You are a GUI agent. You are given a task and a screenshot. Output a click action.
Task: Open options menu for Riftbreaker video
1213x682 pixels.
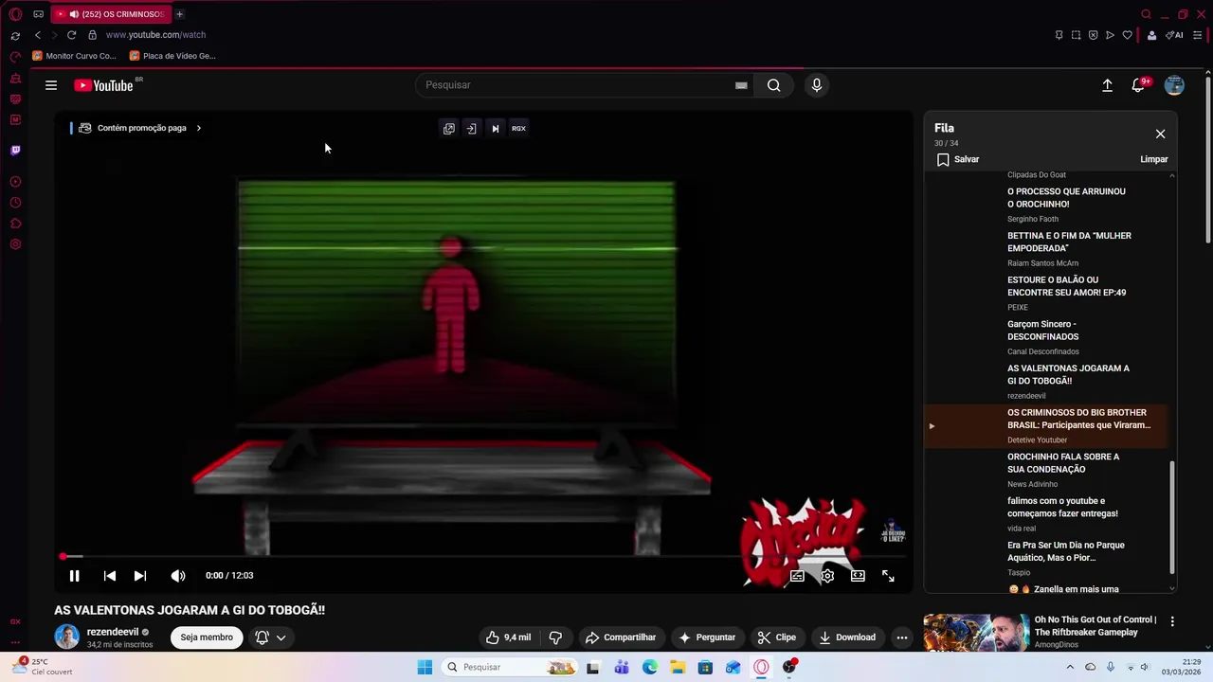click(1172, 621)
